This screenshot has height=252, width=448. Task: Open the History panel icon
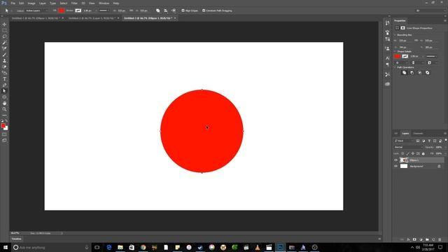click(x=387, y=23)
